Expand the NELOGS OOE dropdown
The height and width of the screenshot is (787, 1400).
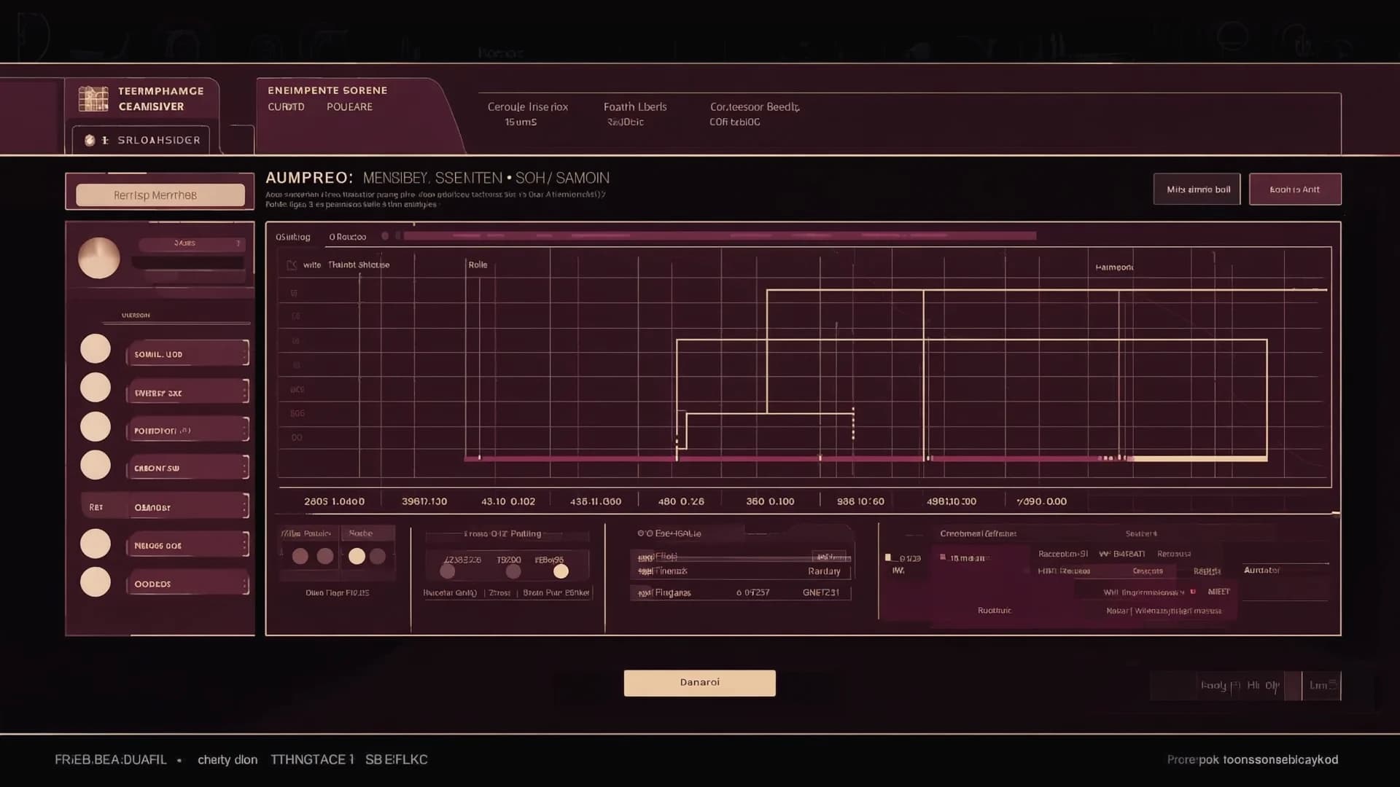point(188,545)
